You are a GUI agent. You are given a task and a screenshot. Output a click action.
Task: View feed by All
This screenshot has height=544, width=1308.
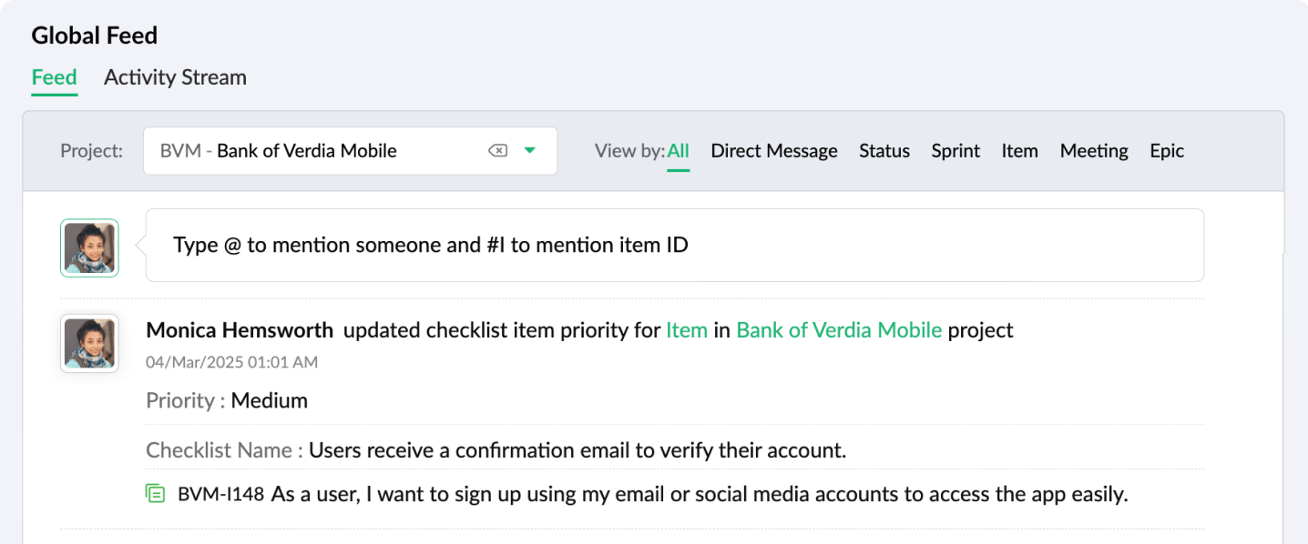(678, 151)
